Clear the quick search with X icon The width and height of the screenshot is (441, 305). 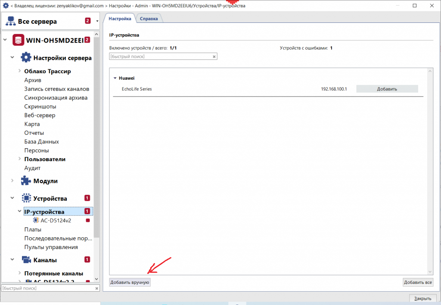214,56
